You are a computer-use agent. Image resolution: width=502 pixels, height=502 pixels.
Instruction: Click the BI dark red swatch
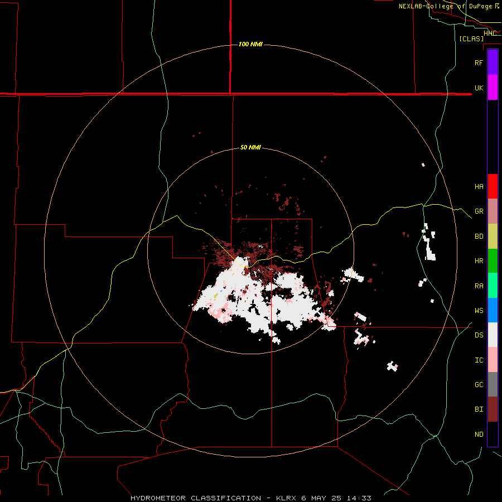tap(493, 409)
